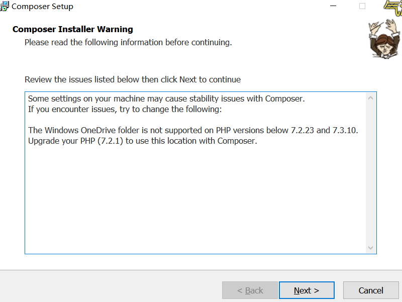Continue the installation with Next
The width and height of the screenshot is (402, 302).
click(x=307, y=290)
